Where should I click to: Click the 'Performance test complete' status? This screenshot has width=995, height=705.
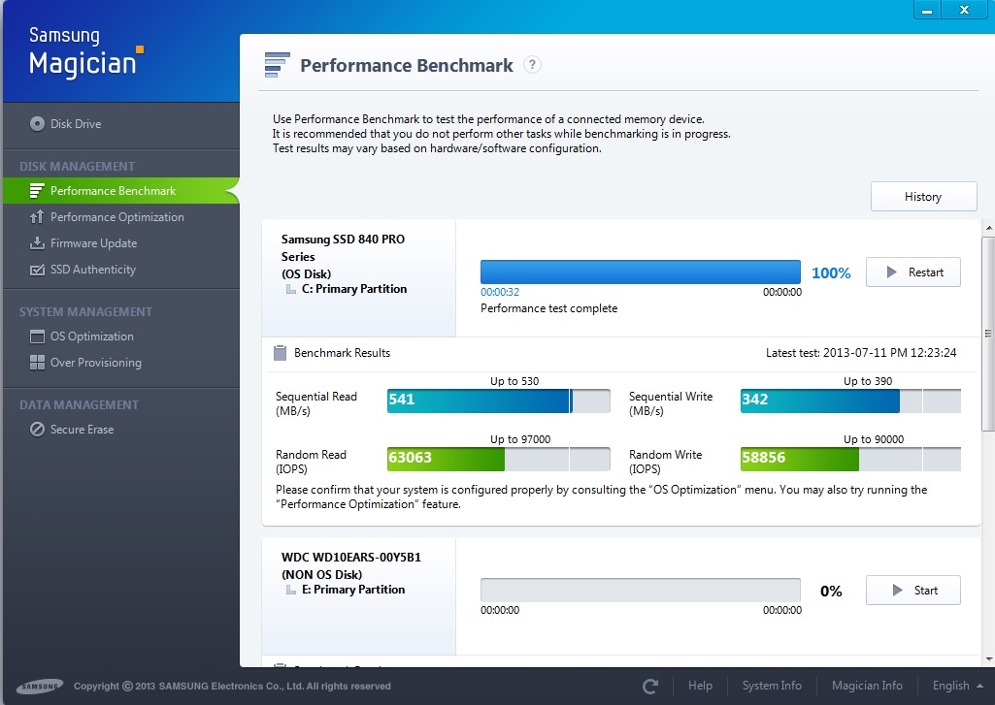tap(548, 308)
